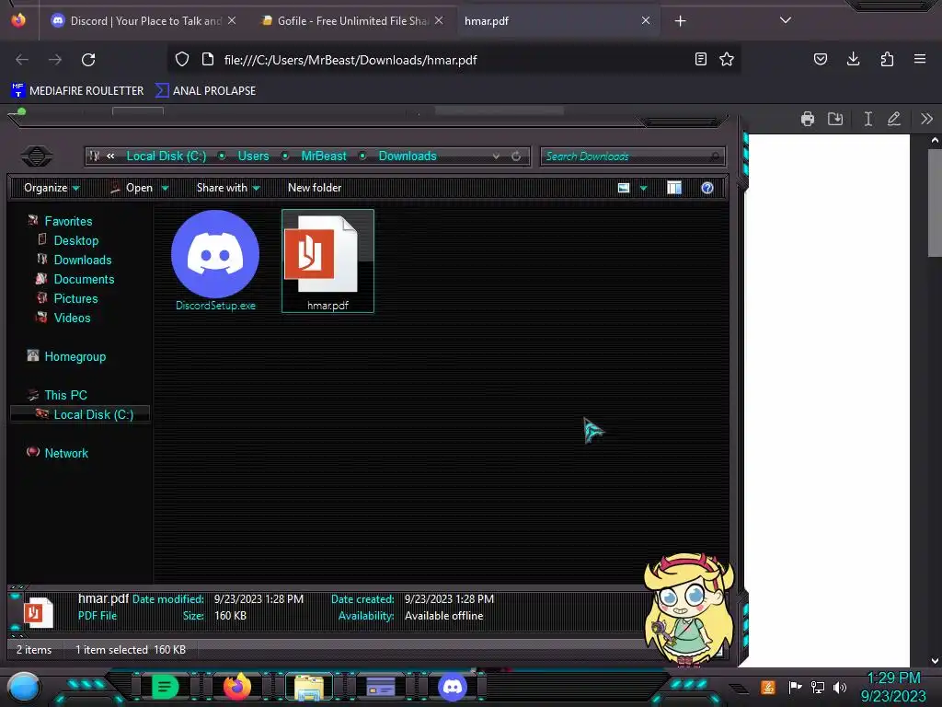This screenshot has width=942, height=707.
Task: Select the PDF text tool
Action: click(867, 119)
